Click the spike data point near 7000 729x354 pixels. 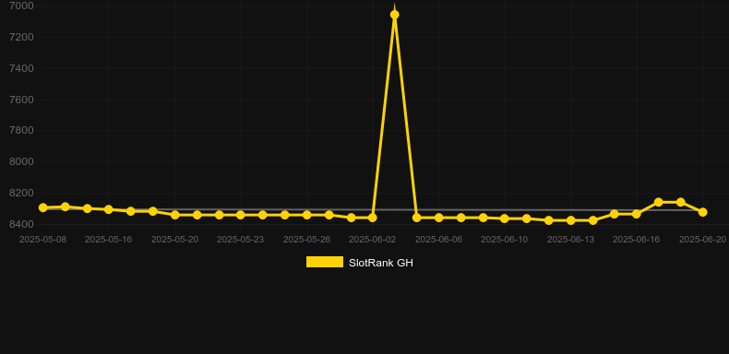pyautogui.click(x=395, y=15)
